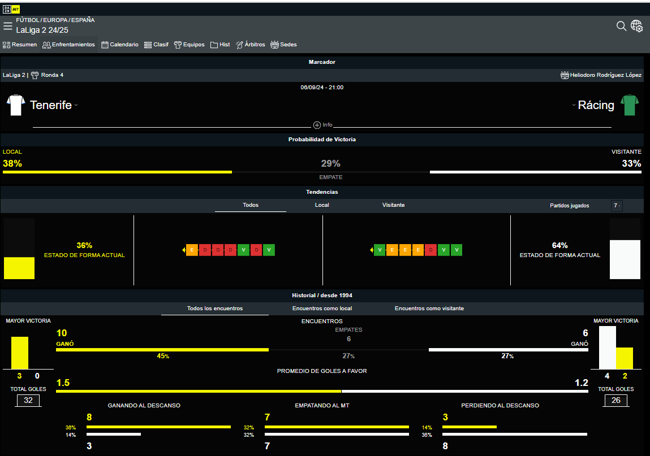Click the Tenerife white jersey icon
650x456 pixels.
pos(15,105)
